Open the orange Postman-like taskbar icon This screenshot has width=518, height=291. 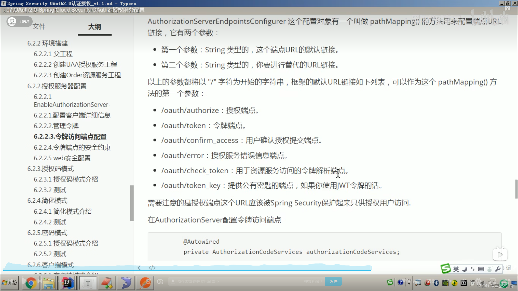coord(145,283)
